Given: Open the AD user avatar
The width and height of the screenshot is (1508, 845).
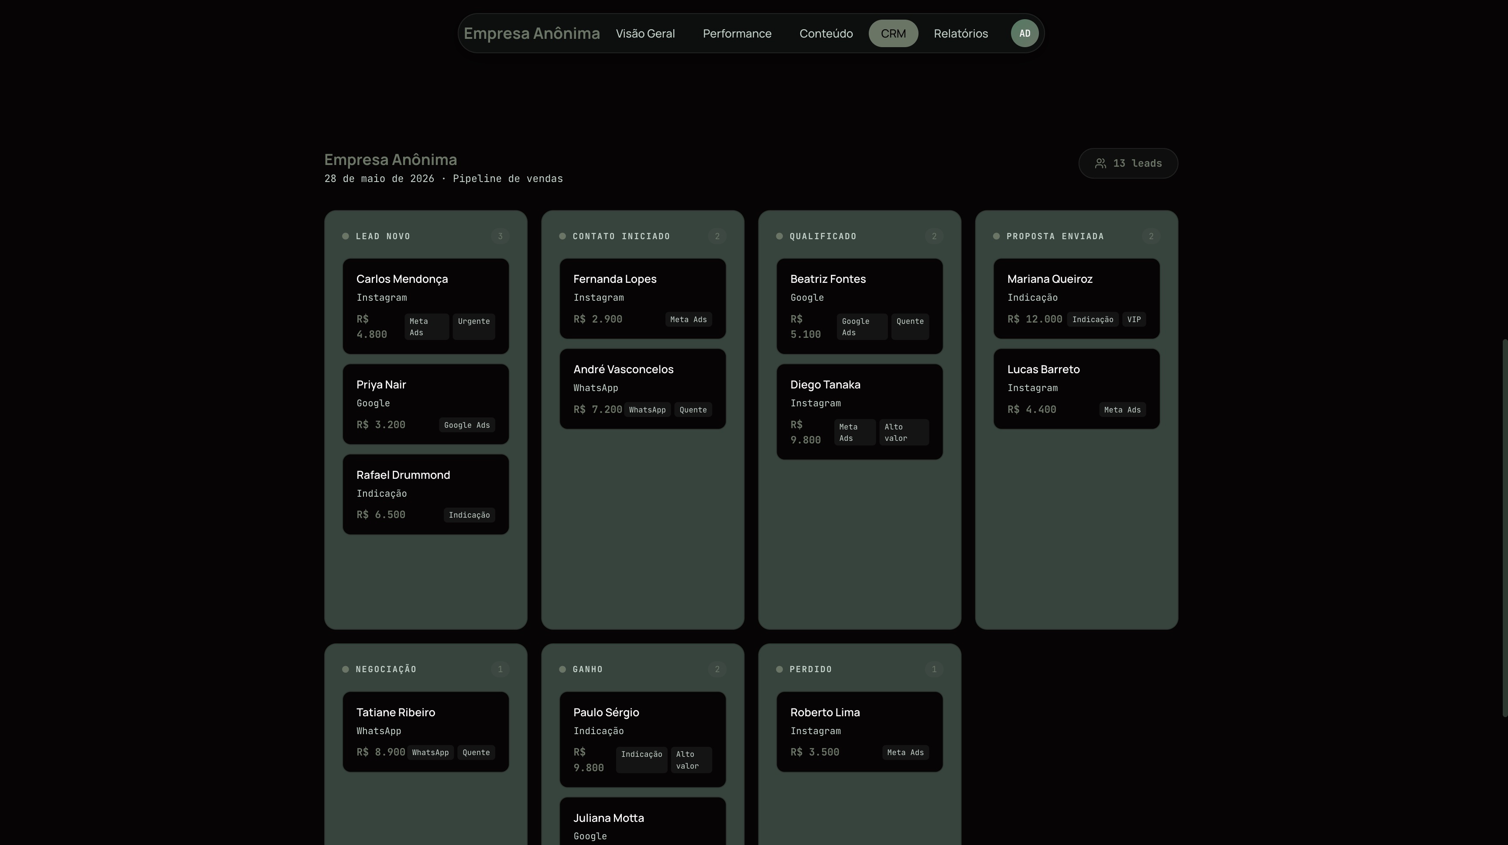Looking at the screenshot, I should [1025, 33].
